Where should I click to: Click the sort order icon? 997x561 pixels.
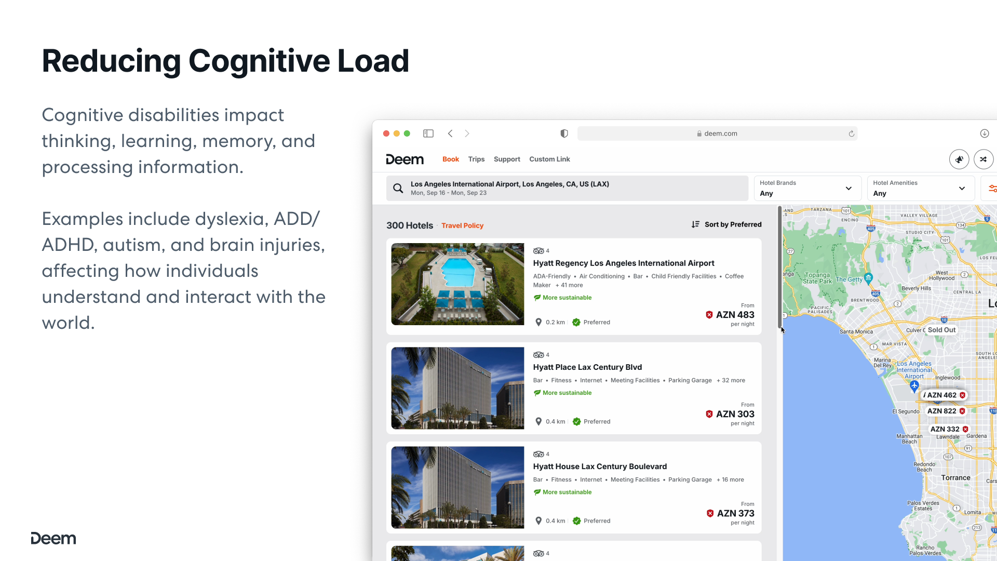(x=695, y=224)
